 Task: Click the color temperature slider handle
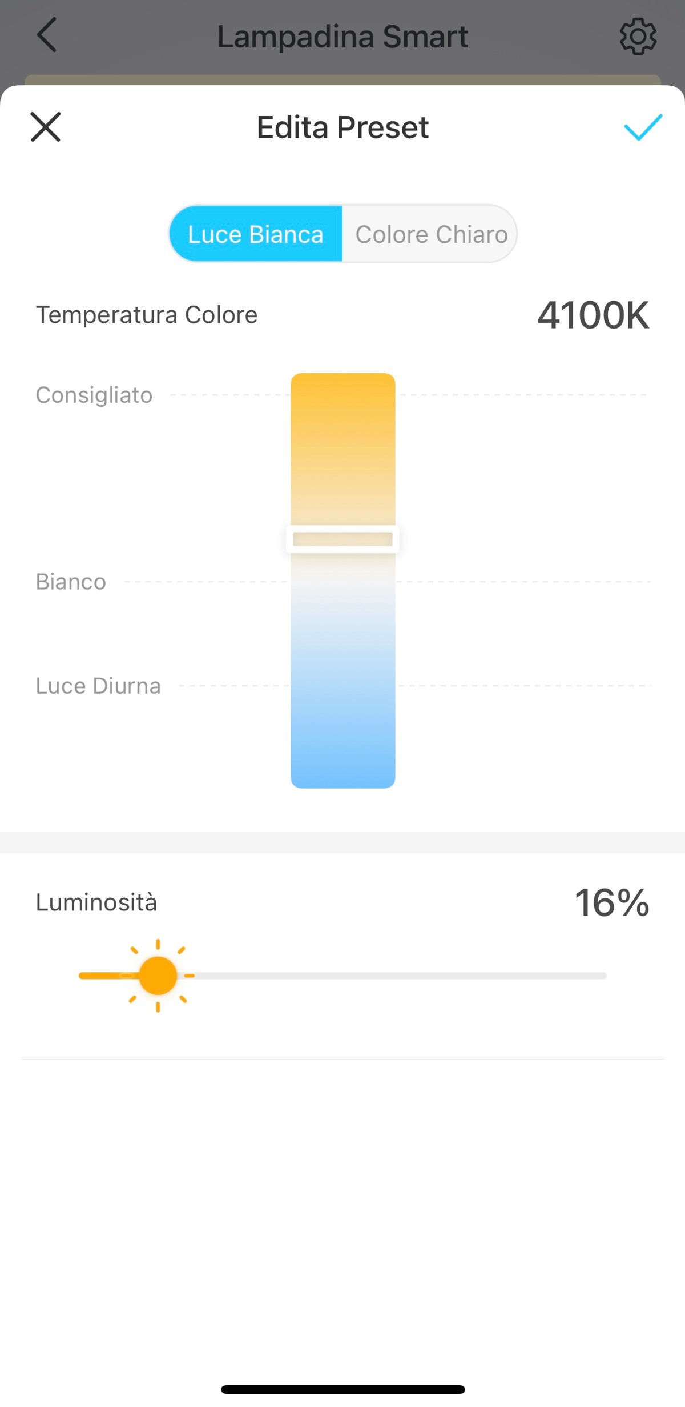[342, 539]
